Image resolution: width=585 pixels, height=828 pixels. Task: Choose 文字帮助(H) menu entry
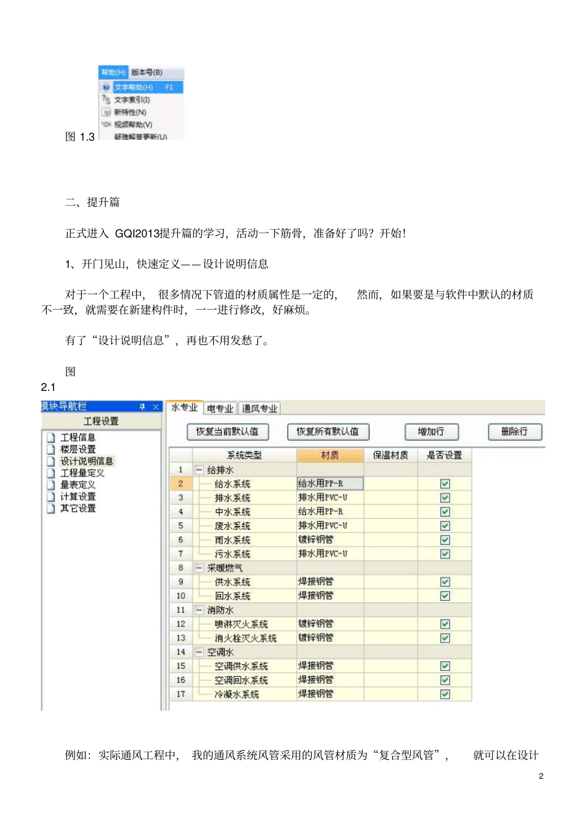point(141,87)
